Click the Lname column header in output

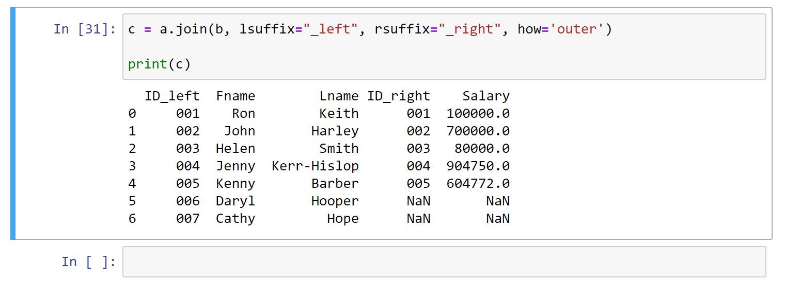click(x=339, y=96)
